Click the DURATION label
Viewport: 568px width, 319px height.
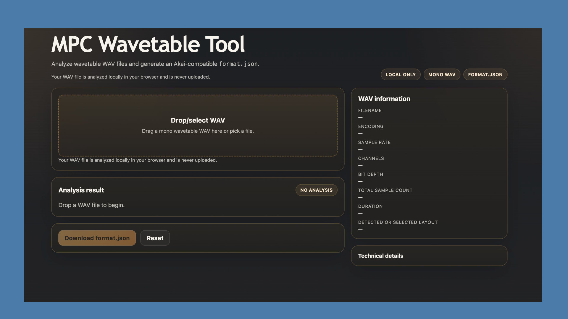[370, 206]
